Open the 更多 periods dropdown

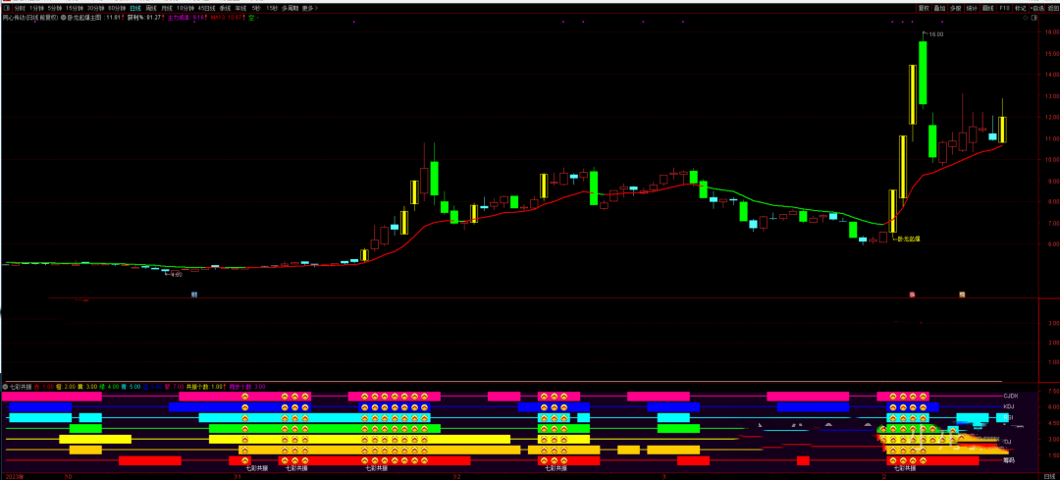[x=309, y=8]
